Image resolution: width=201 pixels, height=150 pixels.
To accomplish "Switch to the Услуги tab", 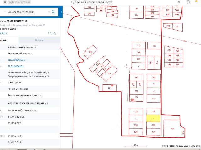I will pyautogui.click(x=39, y=40).
